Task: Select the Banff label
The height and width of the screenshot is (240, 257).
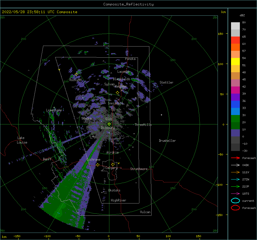Action: point(47,159)
